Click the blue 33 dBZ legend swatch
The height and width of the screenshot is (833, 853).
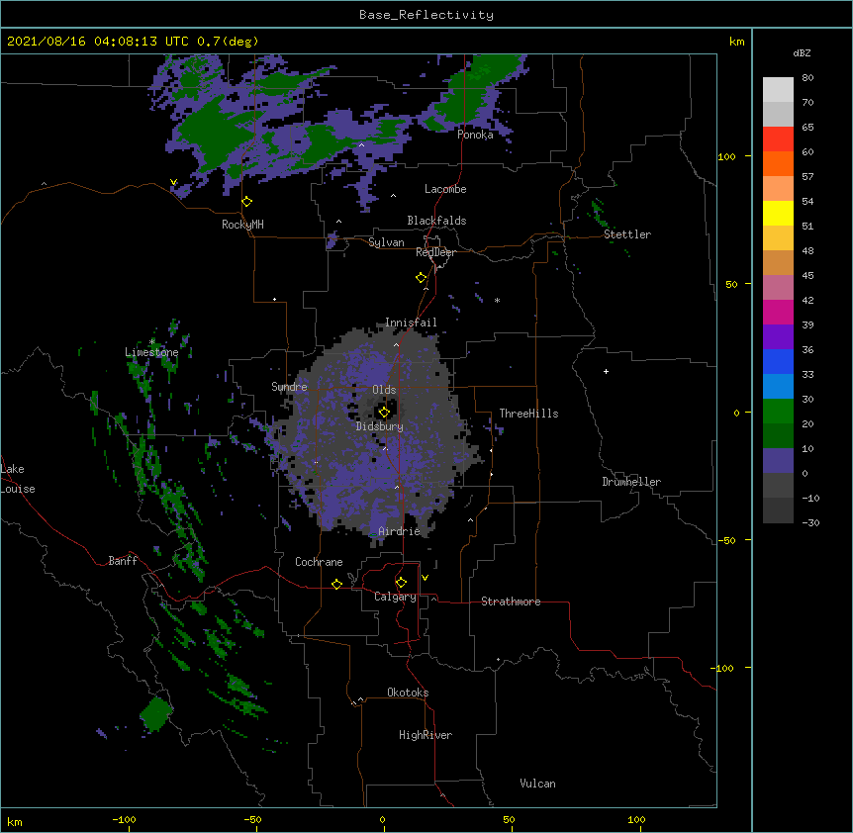(778, 361)
